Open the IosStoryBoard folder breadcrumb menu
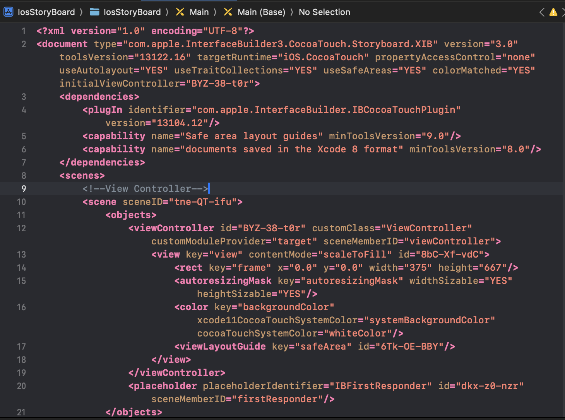The image size is (565, 420). (132, 12)
